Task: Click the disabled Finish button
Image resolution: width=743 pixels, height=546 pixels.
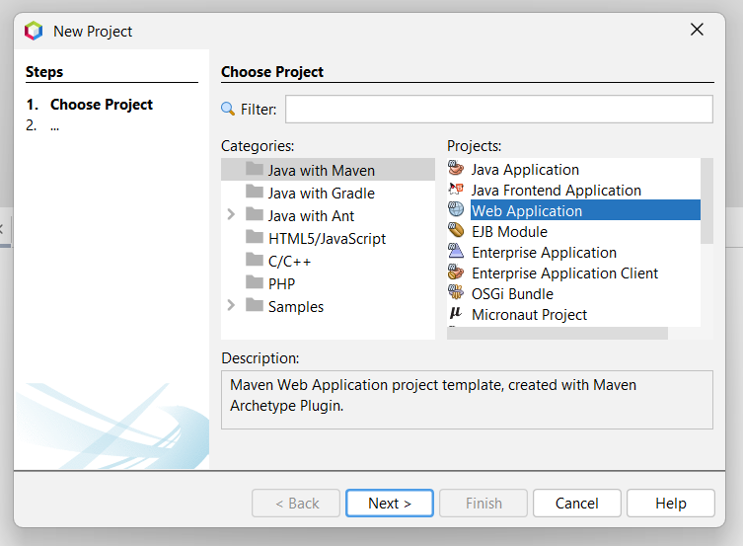Action: (x=483, y=503)
